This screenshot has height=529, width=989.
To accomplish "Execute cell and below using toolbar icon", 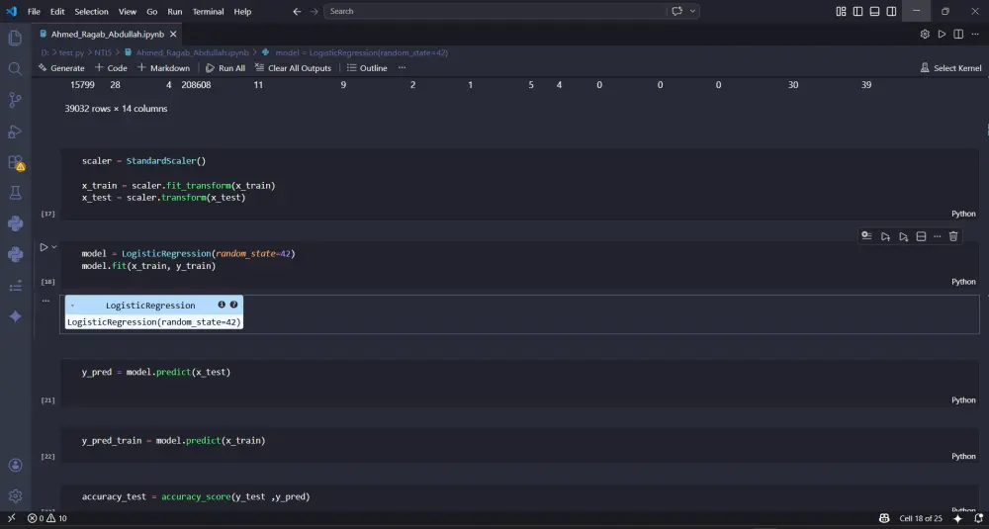I will tap(903, 236).
